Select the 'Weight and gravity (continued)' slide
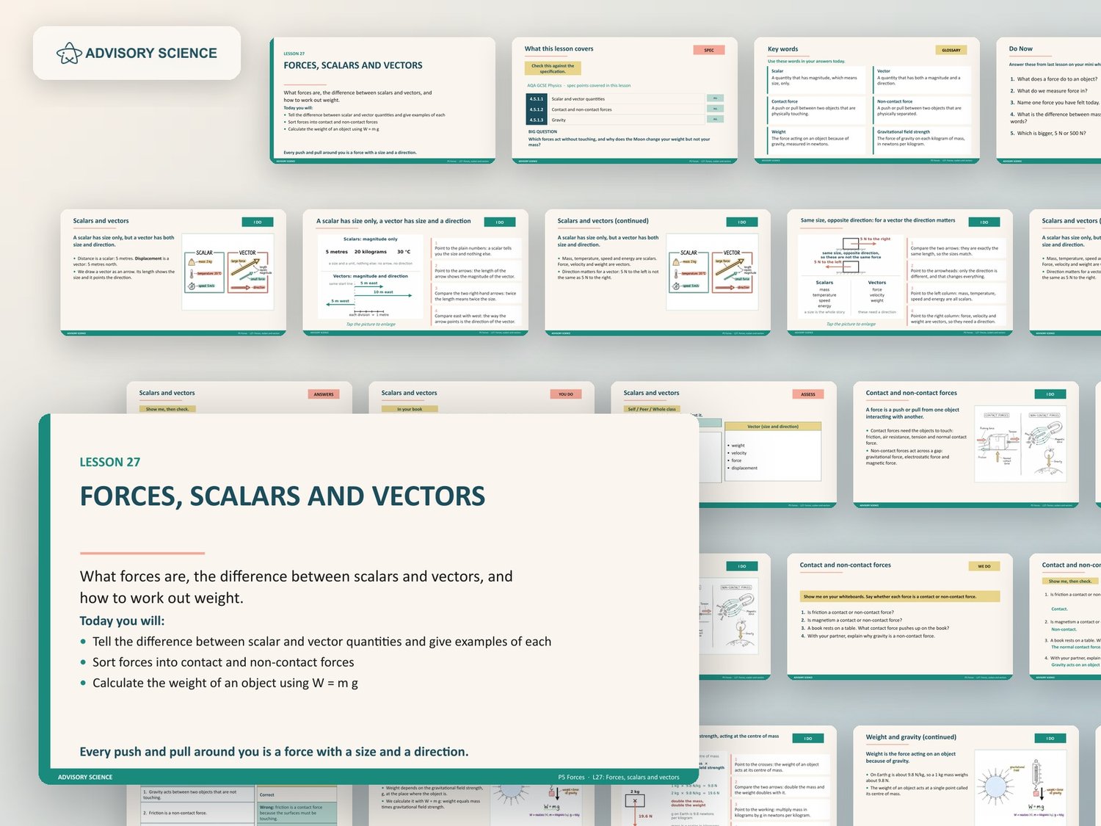Screen dimensions: 1101x826 (966, 776)
